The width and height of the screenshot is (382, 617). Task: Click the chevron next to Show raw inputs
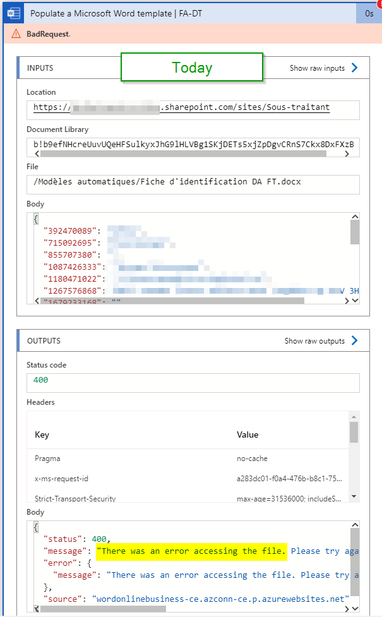(354, 68)
